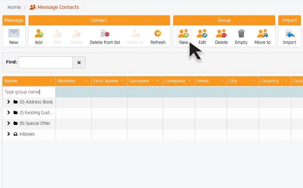The width and height of the screenshot is (303, 188).
Task: Expand the Existing Cust... group
Action: [9, 112]
